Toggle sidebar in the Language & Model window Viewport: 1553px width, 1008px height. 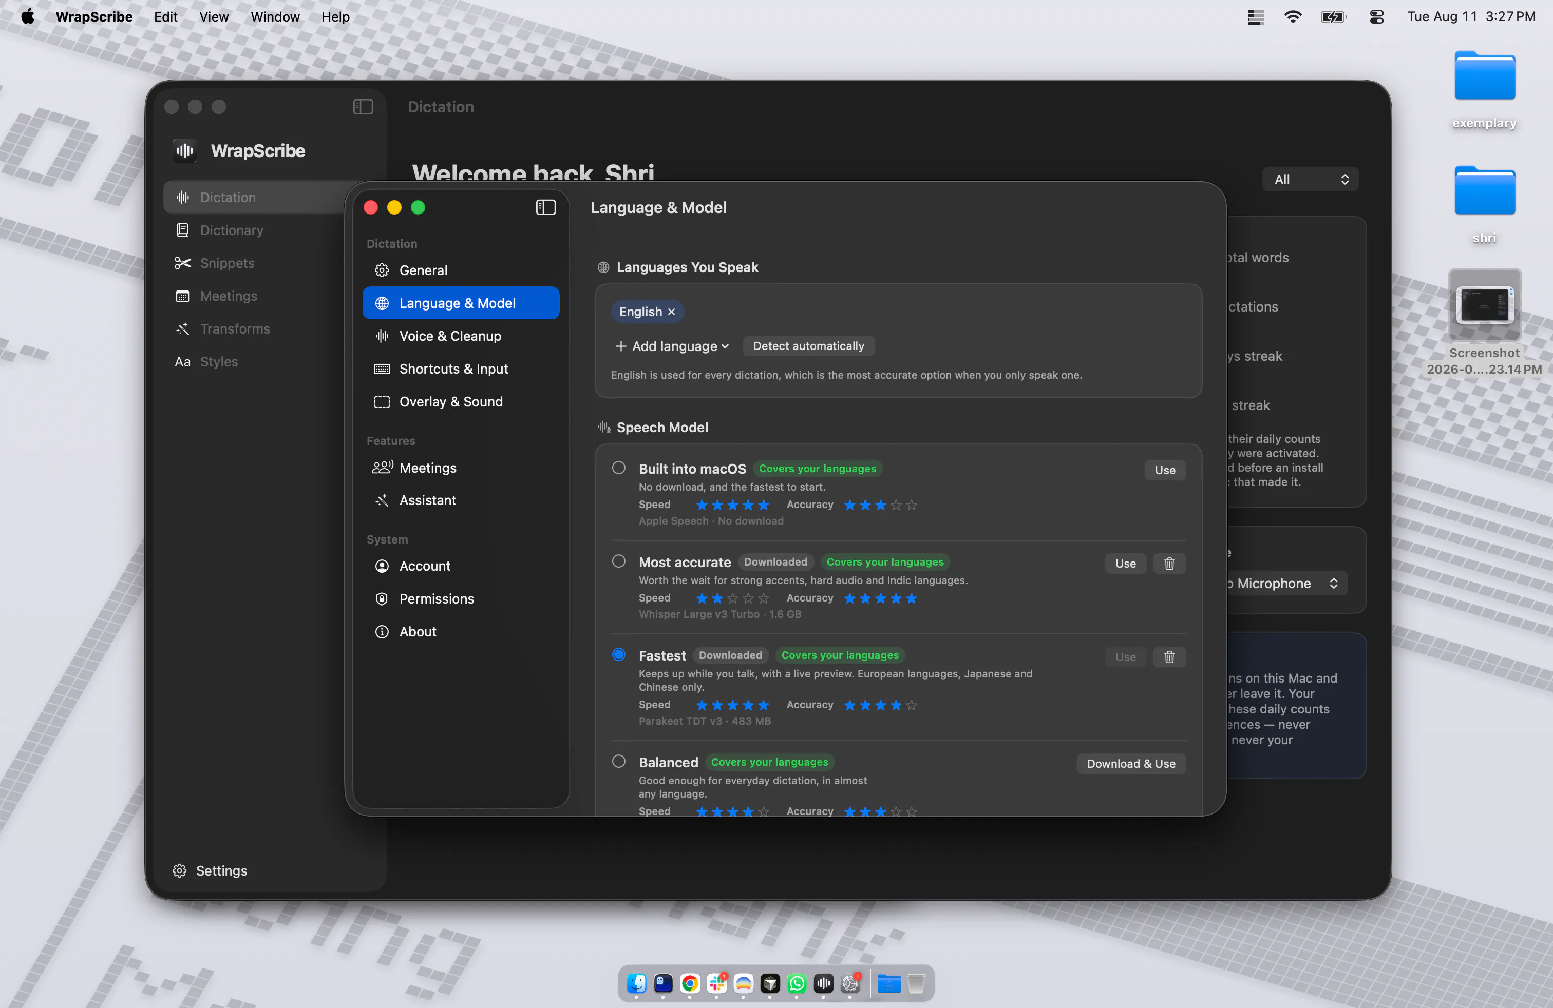[545, 207]
